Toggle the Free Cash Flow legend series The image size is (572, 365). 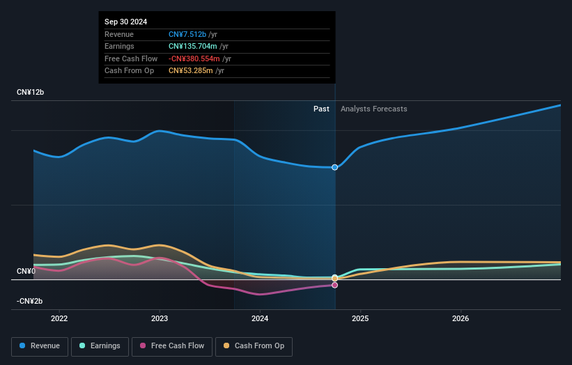pyautogui.click(x=172, y=346)
